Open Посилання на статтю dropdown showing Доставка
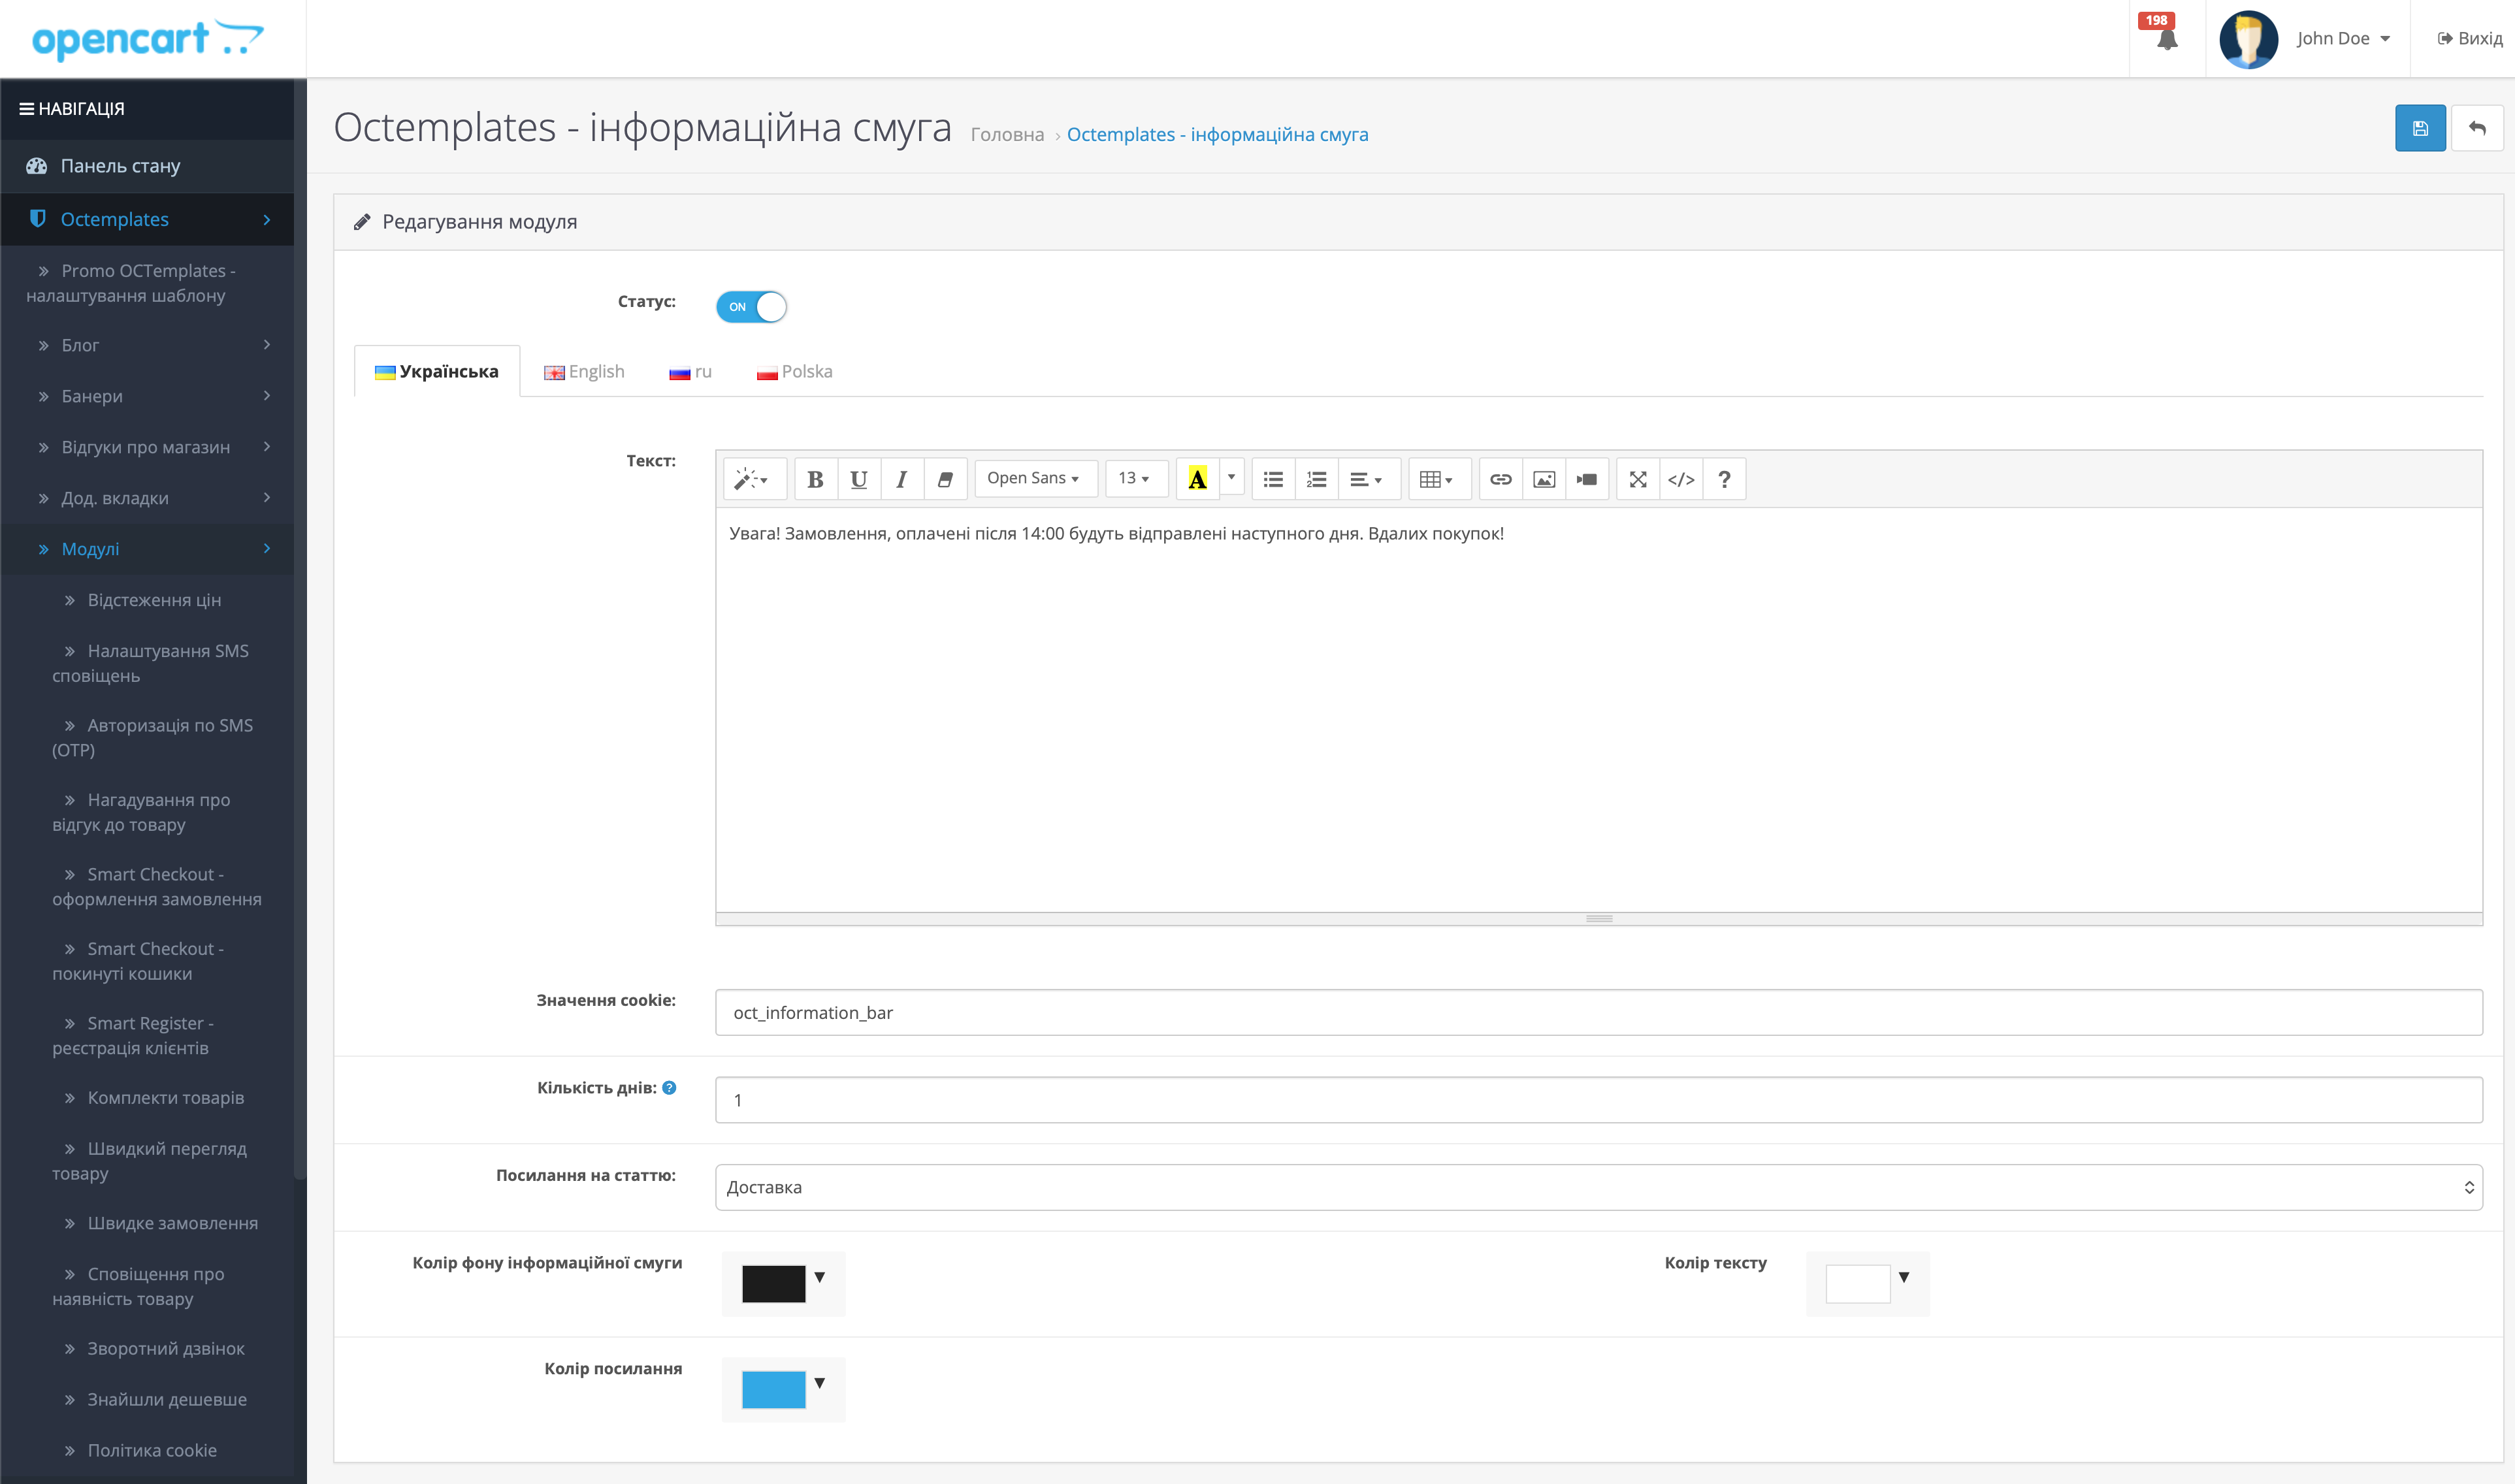The image size is (2515, 1484). [x=1598, y=1187]
